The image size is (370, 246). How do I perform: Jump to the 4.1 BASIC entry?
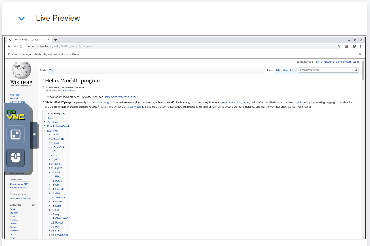57,135
